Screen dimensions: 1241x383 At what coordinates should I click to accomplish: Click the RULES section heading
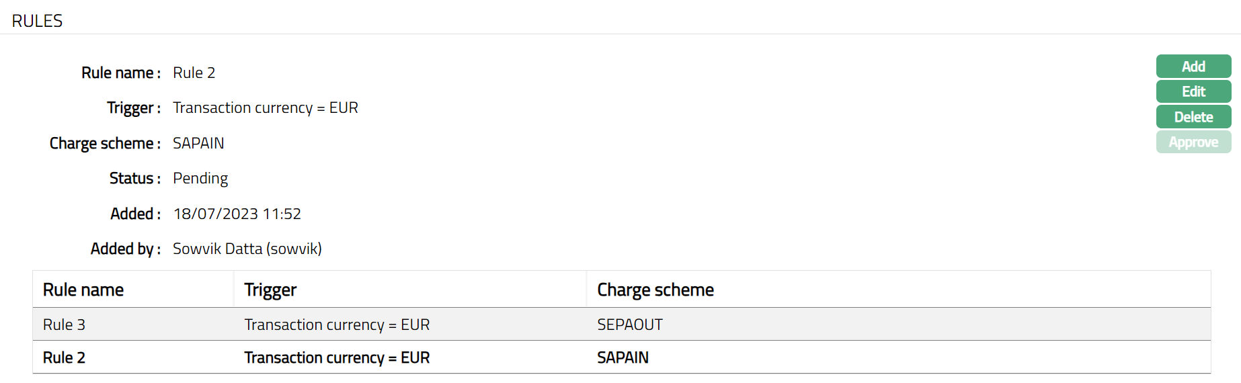point(38,21)
